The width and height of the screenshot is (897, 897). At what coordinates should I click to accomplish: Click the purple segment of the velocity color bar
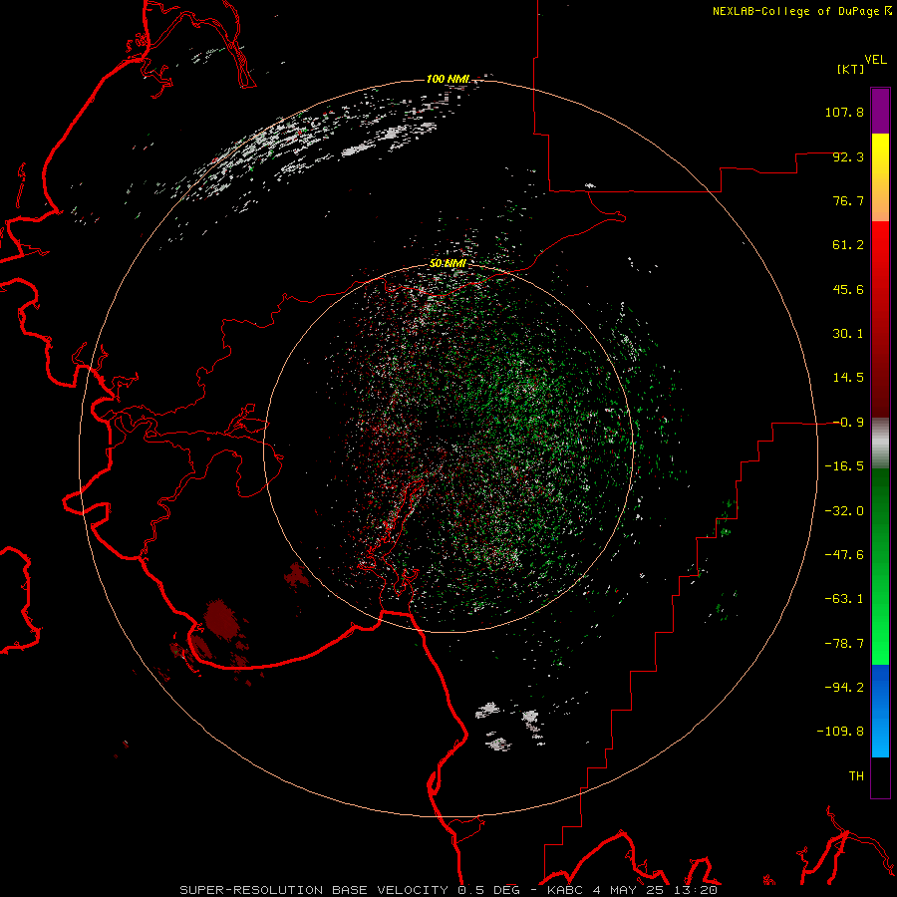pos(880,111)
